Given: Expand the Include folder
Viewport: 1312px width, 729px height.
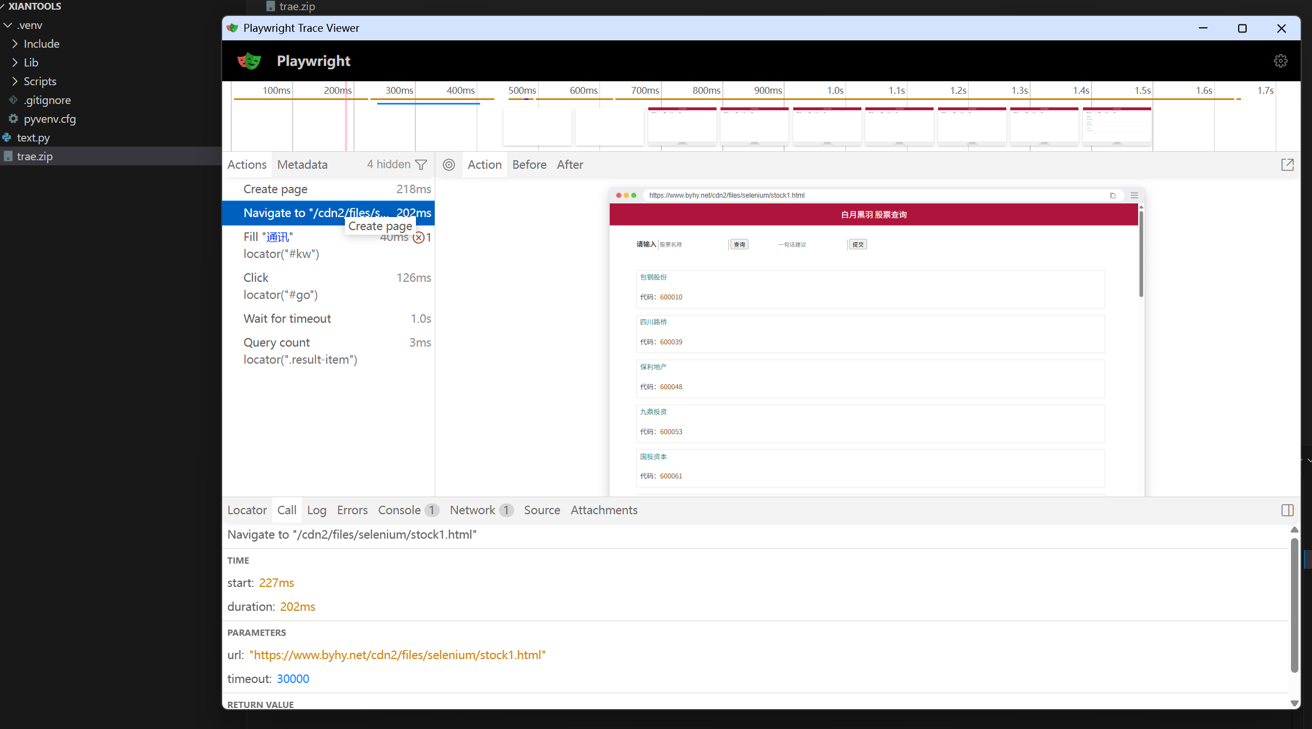Looking at the screenshot, I should click(x=41, y=44).
